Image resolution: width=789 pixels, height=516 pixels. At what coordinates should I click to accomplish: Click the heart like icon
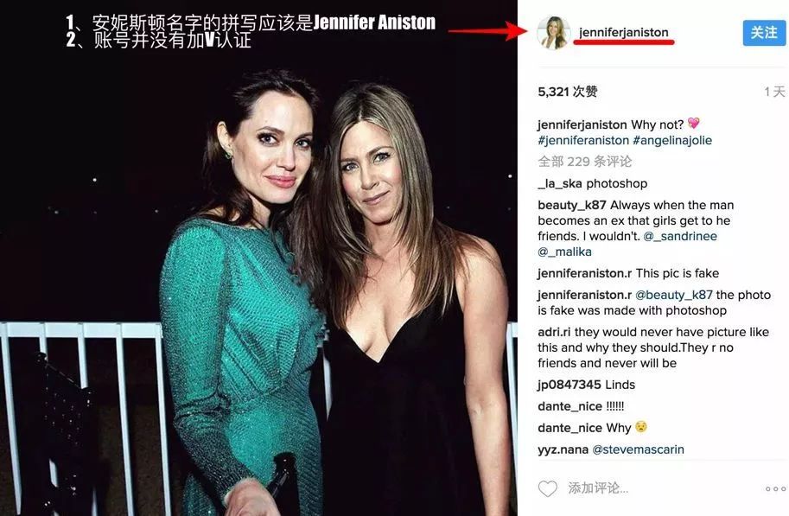click(548, 488)
